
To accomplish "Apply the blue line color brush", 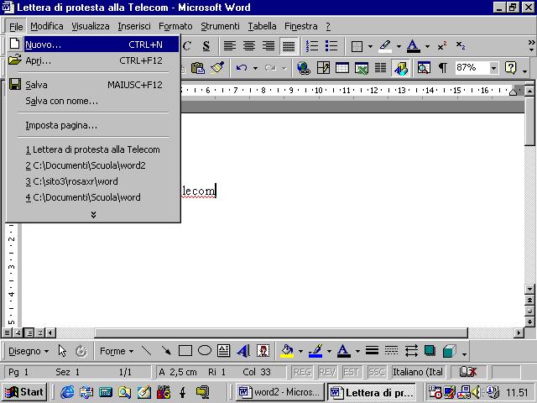I will coord(315,351).
